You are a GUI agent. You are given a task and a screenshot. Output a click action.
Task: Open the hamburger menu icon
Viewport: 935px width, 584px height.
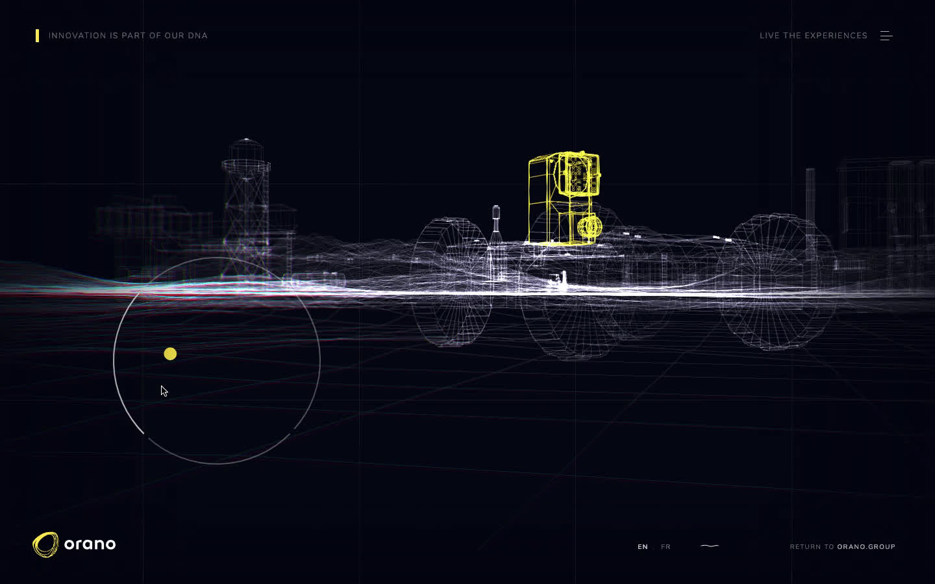(886, 36)
